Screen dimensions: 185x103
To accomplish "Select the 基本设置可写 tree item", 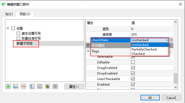I will pyautogui.click(x=31, y=34).
